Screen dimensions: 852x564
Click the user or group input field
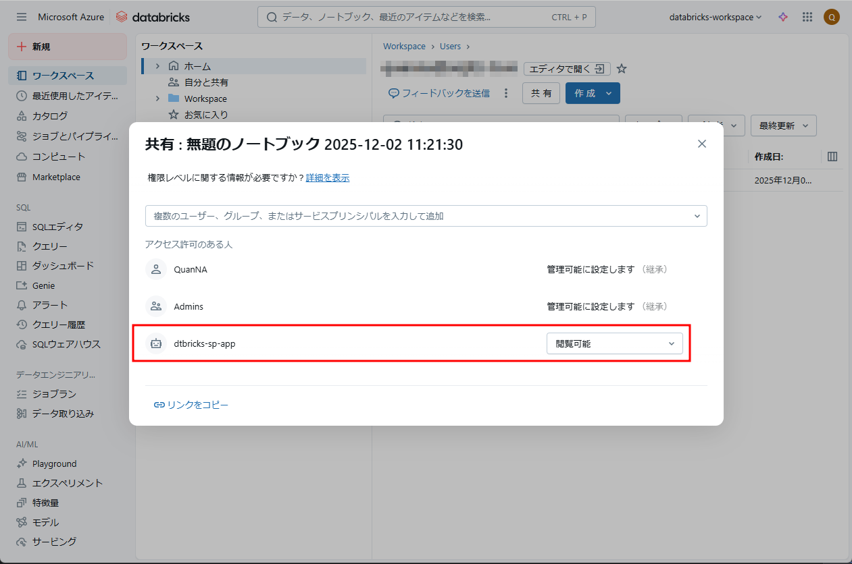419,216
